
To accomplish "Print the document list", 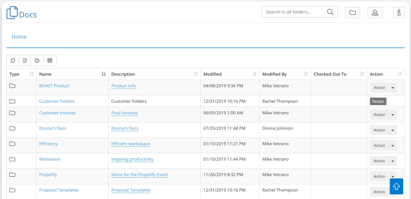I will (x=37, y=61).
